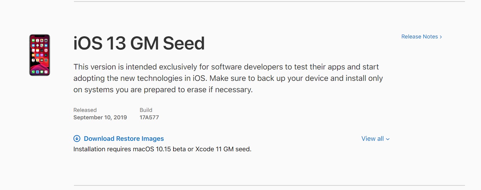Click the description line starting 'on systems'
Viewport: 481px width, 190px height.
pos(163,90)
